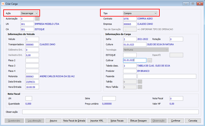Click the Placa 2 input field
This screenshot has height=126, width=205.
pos(32,60)
